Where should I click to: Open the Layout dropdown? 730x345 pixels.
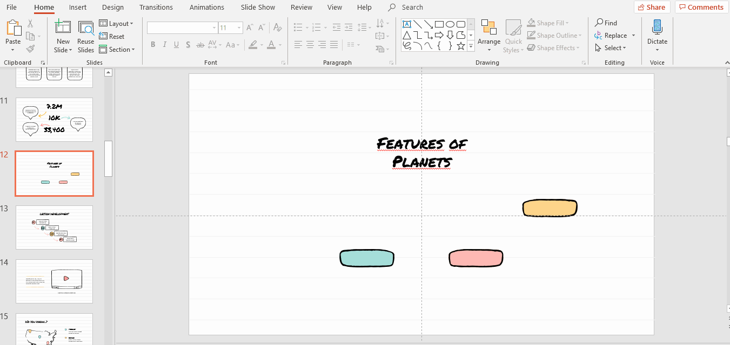click(116, 24)
